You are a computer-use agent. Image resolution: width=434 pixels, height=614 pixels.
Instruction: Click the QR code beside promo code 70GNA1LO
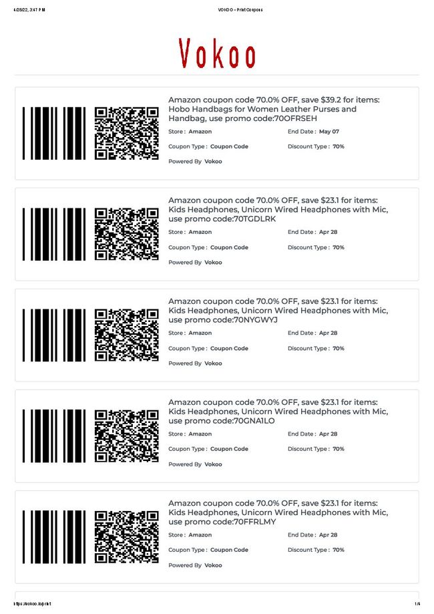(x=127, y=436)
